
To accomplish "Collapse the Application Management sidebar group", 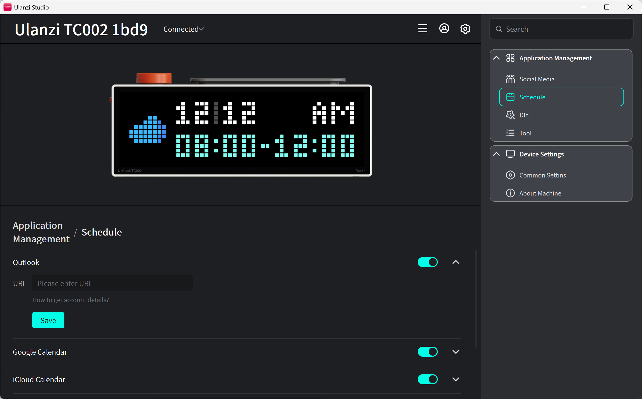I will (x=496, y=58).
